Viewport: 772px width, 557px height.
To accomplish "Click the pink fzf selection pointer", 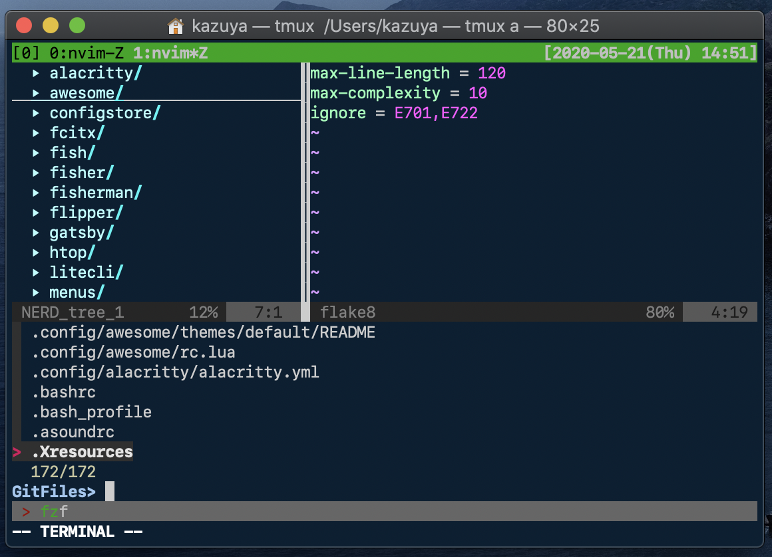I will (17, 452).
